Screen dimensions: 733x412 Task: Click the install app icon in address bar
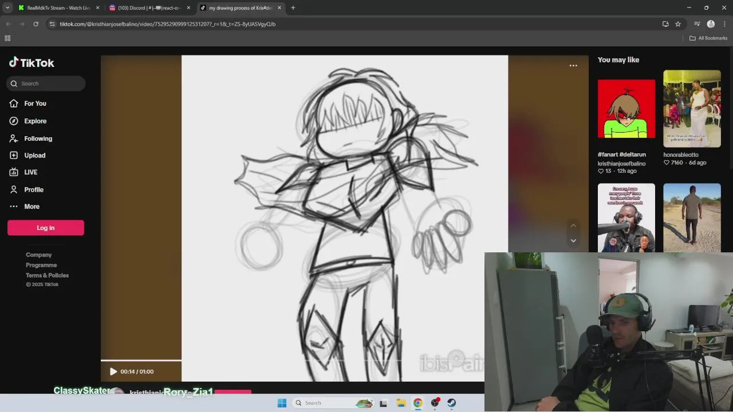665,24
